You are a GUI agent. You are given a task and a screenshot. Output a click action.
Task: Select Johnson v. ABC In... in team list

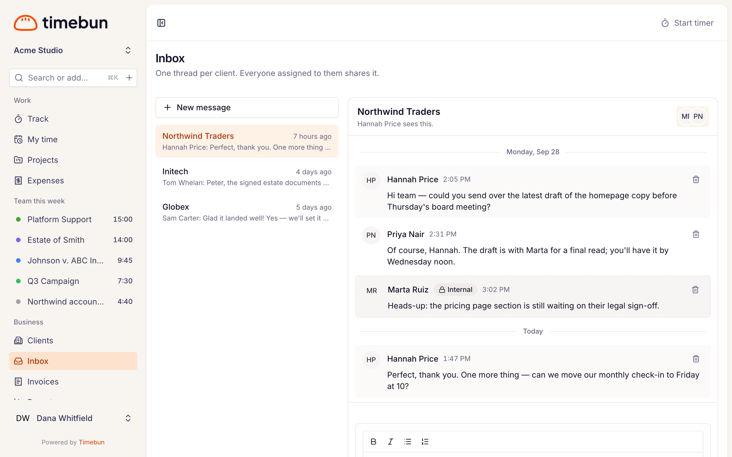pyautogui.click(x=73, y=260)
